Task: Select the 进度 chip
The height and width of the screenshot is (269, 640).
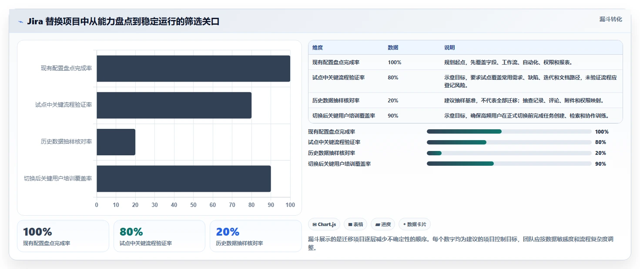Action: (383, 224)
